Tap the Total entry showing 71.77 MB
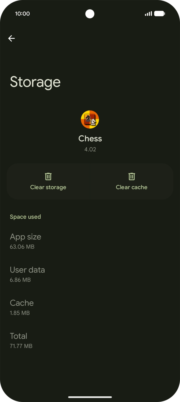180x402 pixels. point(21,340)
